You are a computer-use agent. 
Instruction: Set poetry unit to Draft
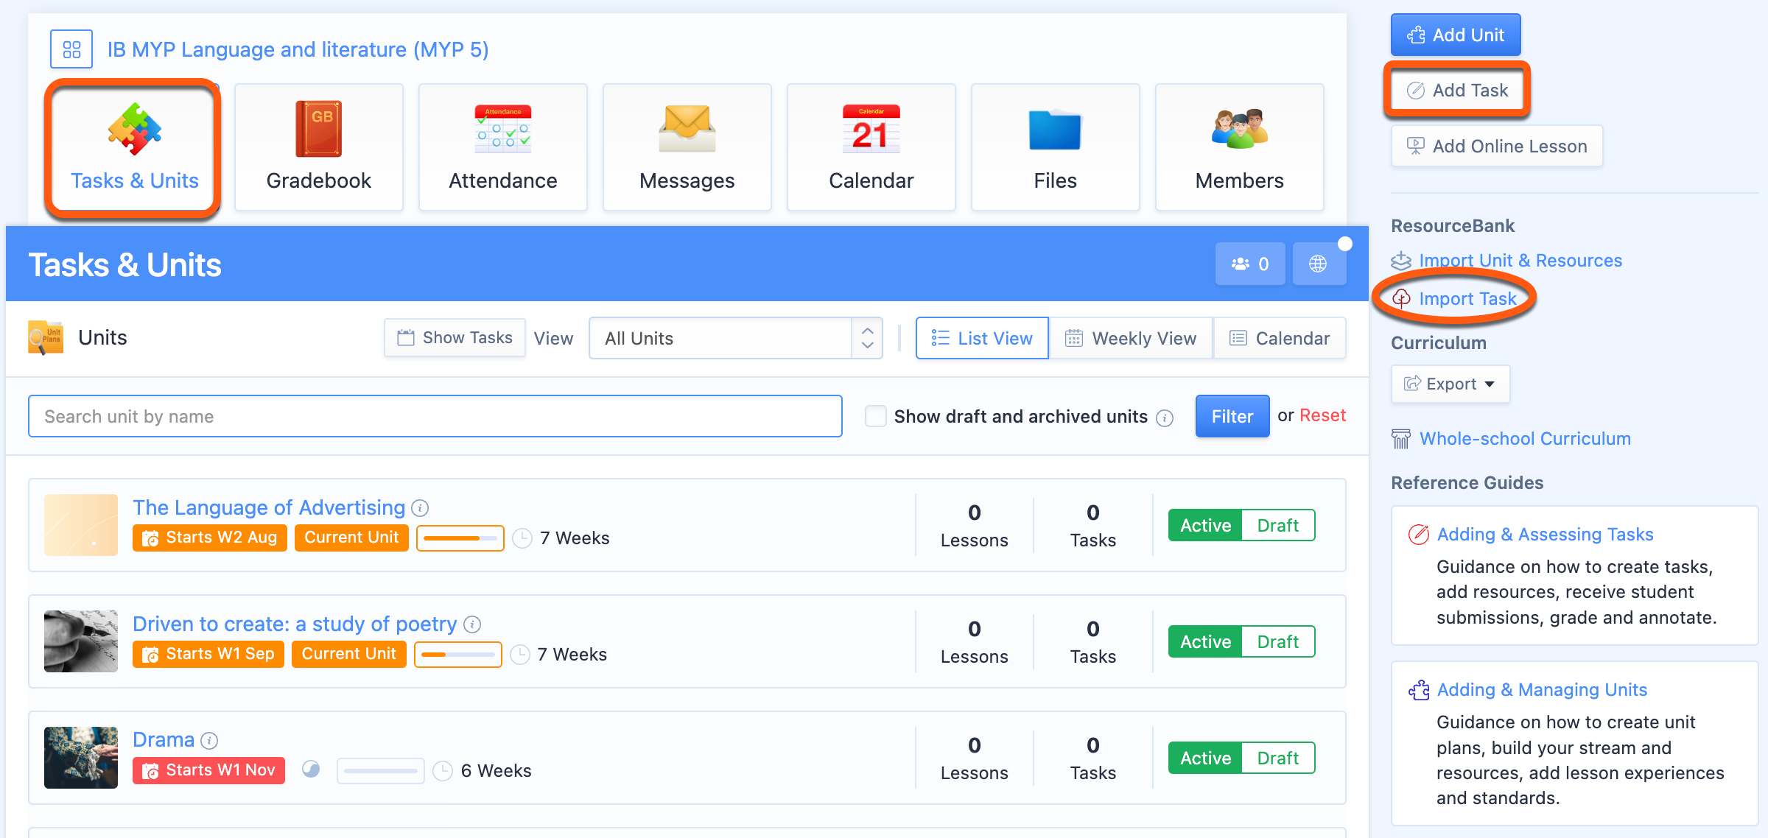[1278, 641]
